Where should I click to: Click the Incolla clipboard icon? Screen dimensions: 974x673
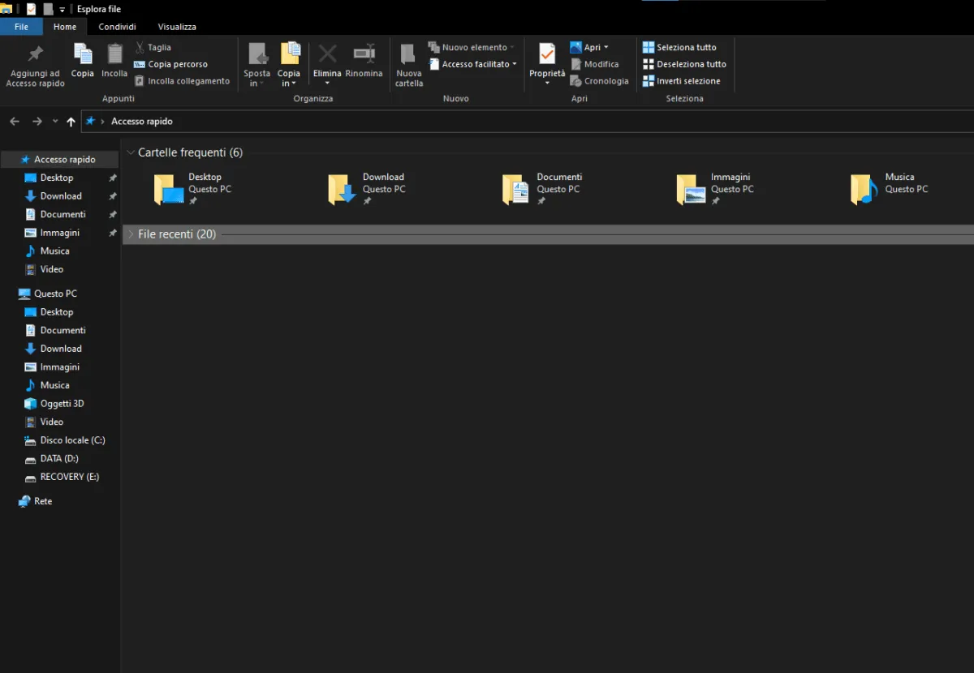(x=115, y=54)
